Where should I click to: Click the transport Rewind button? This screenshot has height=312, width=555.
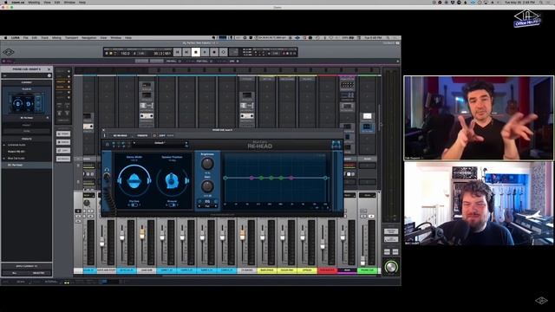(x=186, y=52)
